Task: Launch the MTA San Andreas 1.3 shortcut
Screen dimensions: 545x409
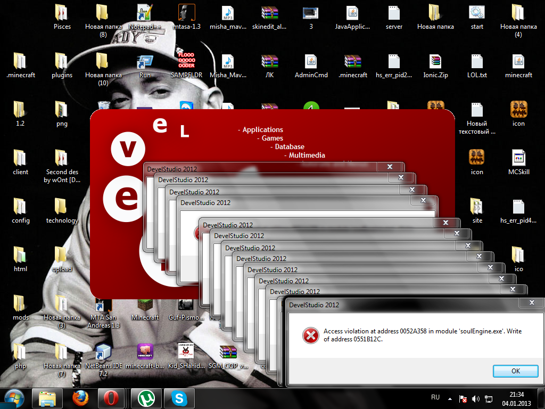Action: tap(103, 313)
